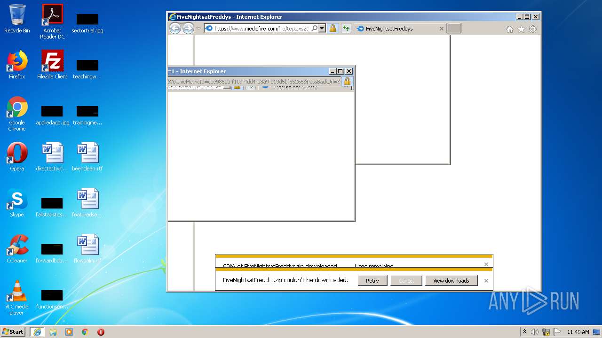Image resolution: width=602 pixels, height=338 pixels.
Task: Launch Skype desktop shortcut
Action: tap(17, 203)
